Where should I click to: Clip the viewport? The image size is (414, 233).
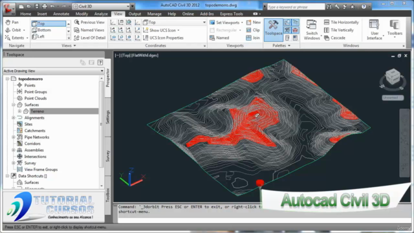tap(253, 30)
